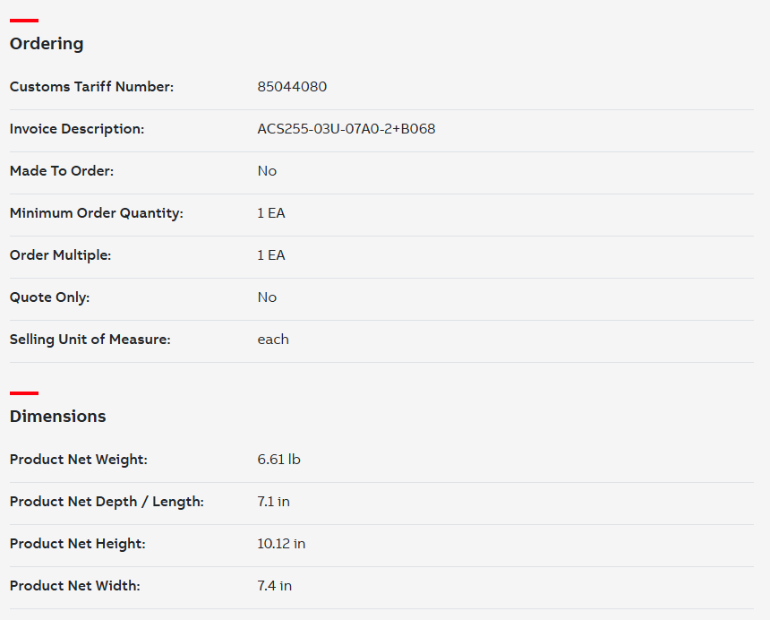The height and width of the screenshot is (620, 770).
Task: Click the Product Net Depth / Length label
Action: [107, 502]
